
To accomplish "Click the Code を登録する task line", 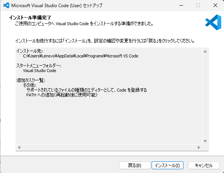I will pyautogui.click(x=87, y=90).
